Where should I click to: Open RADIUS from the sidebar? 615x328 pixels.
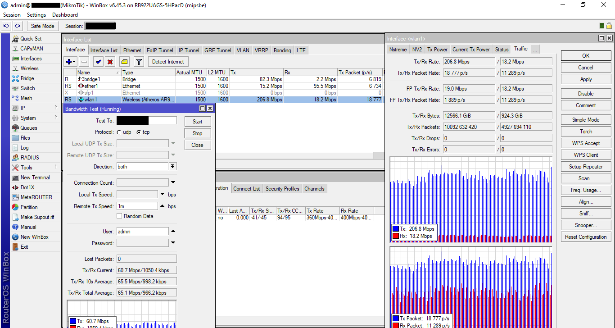[30, 158]
